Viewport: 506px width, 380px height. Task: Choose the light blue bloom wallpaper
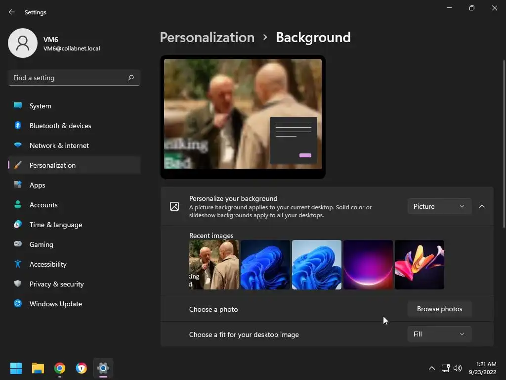pyautogui.click(x=317, y=265)
